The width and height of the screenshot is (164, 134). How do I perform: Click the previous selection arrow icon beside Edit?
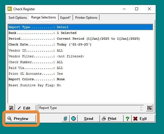(11, 108)
